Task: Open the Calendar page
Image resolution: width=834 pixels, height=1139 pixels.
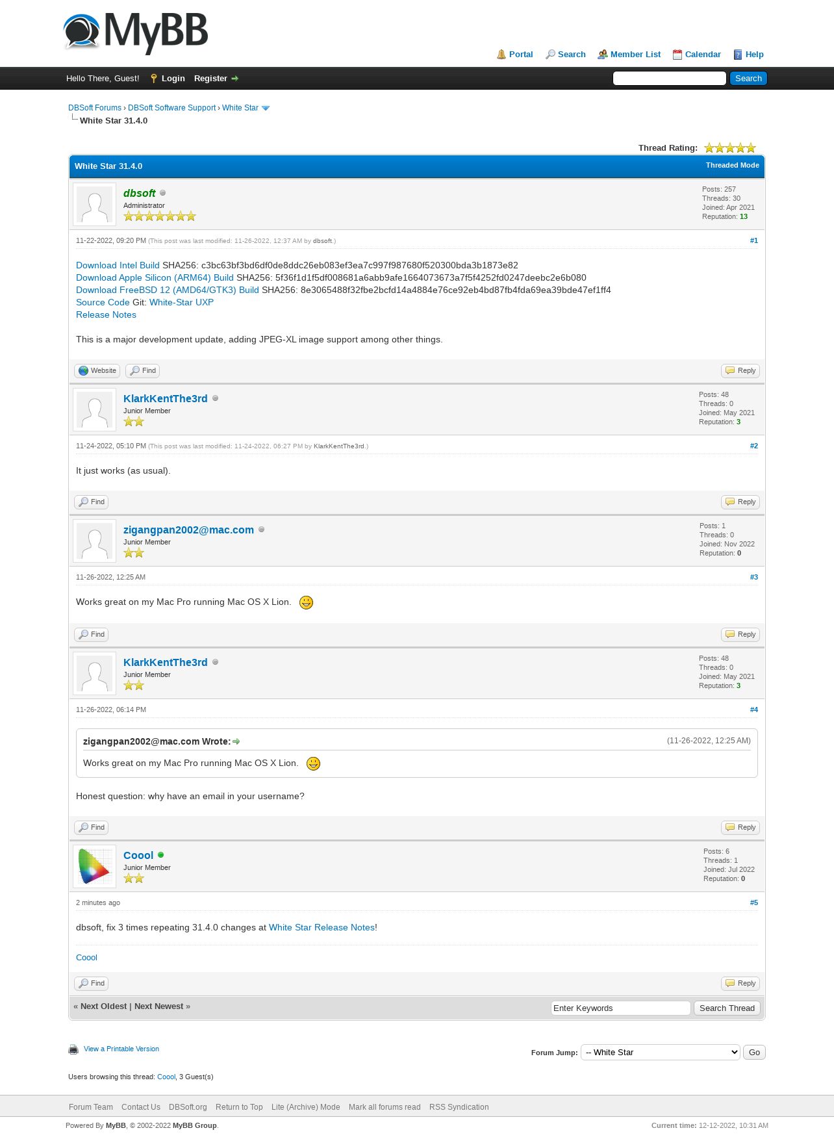Action: pyautogui.click(x=703, y=55)
